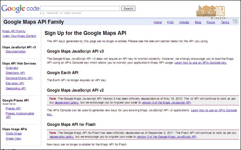Open Static Maps under Maps Image APIs
The image size is (241, 150).
pyautogui.click(x=14, y=134)
